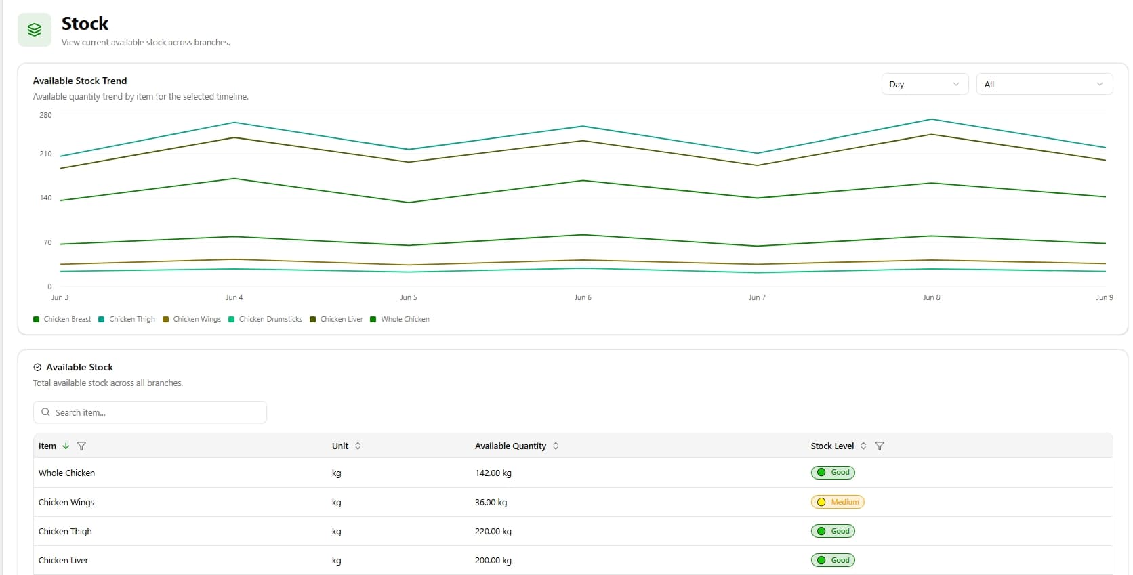Click the Item column header

click(47, 446)
